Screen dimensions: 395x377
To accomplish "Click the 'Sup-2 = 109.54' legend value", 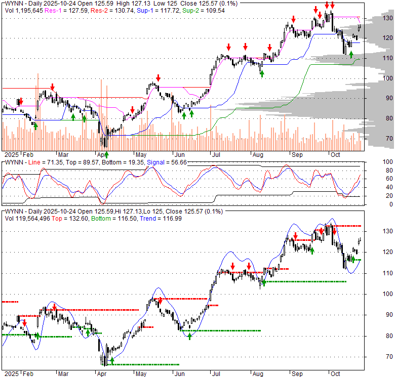I will click(204, 11).
